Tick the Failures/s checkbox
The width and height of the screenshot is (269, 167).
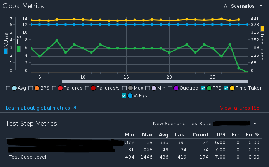click(87, 88)
